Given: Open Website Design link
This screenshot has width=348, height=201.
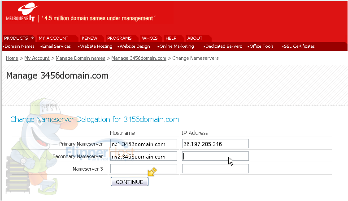Looking at the screenshot, I should pos(134,46).
